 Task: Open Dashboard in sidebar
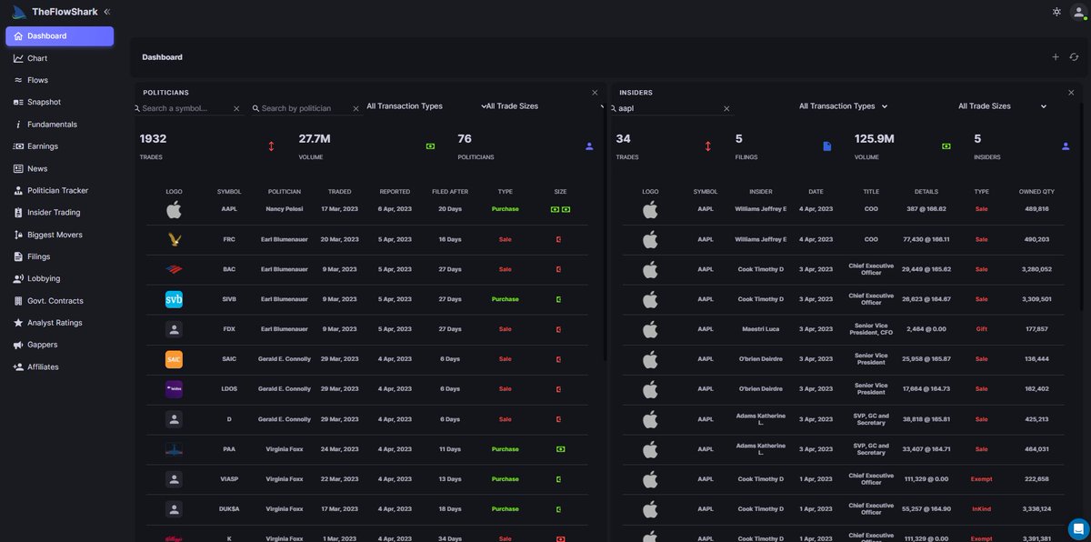pos(59,36)
